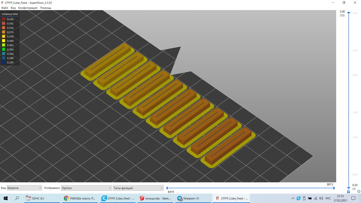The image size is (361, 203).
Task: Click the 0.402 width legend swatch
Action: [4, 45]
